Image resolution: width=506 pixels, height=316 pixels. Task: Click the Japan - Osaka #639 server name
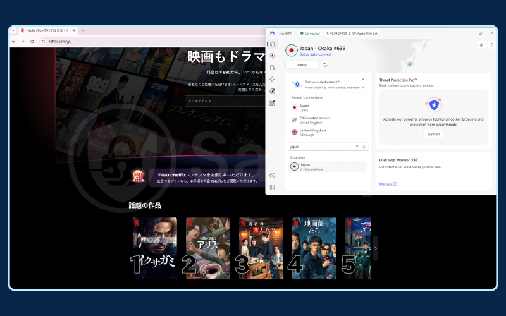coord(323,49)
